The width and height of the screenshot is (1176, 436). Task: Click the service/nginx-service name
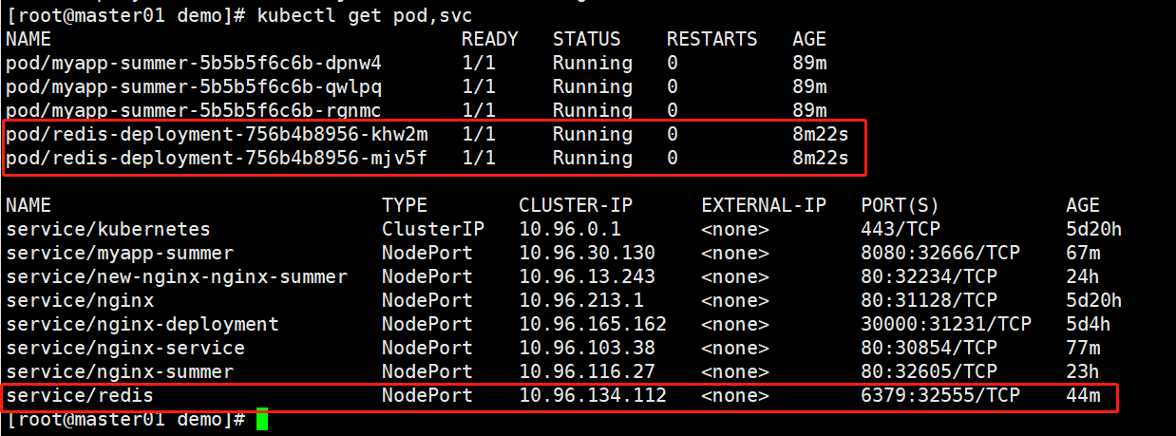[125, 348]
